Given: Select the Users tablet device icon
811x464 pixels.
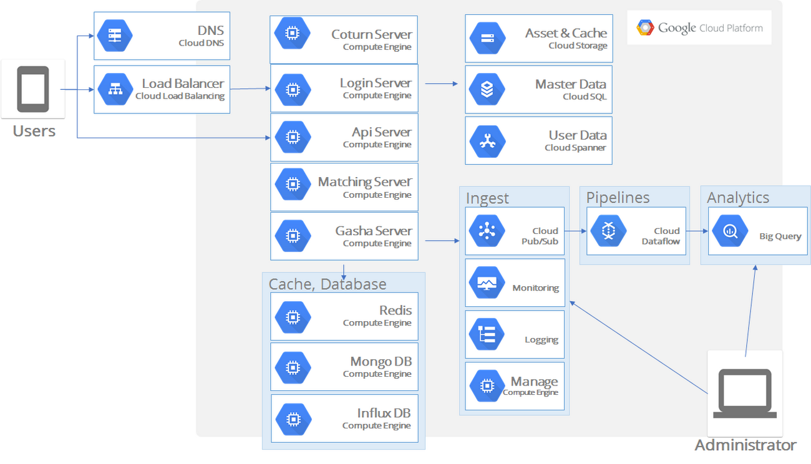Looking at the screenshot, I should 33,89.
